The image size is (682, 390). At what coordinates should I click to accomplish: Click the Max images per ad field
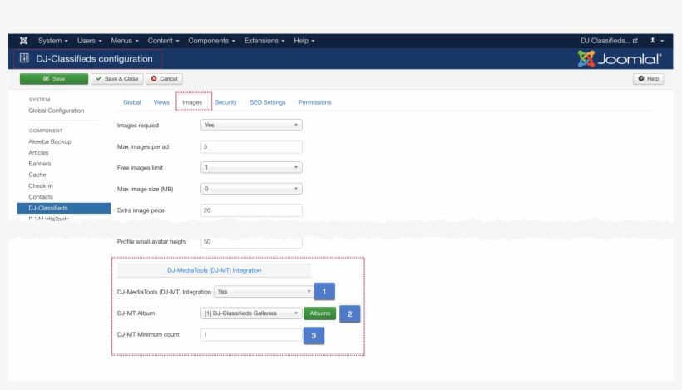(251, 146)
